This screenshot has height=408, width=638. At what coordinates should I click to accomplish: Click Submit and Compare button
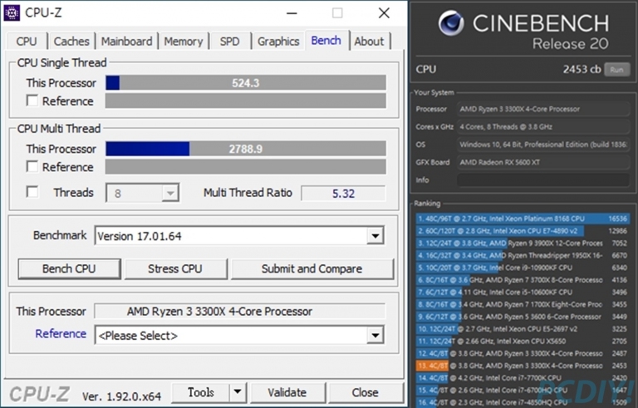pyautogui.click(x=312, y=268)
